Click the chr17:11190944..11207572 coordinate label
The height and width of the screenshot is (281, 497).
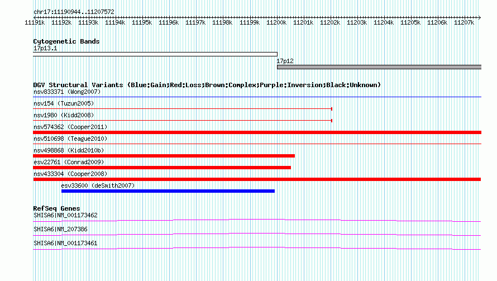pos(74,12)
